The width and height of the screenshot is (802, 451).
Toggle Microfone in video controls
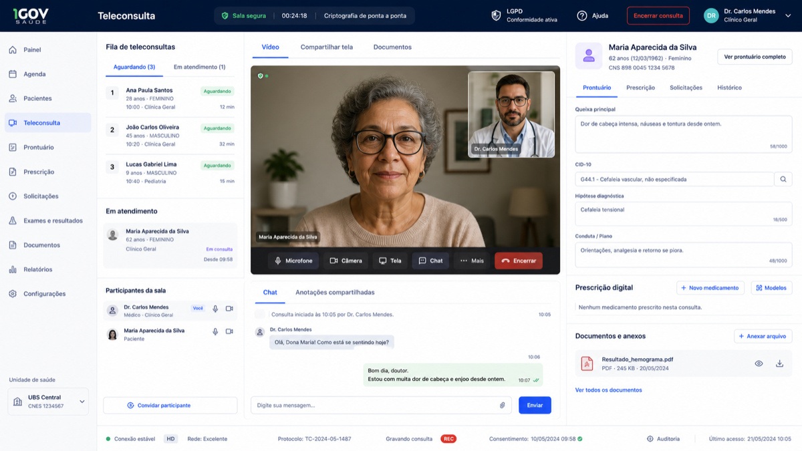(294, 261)
